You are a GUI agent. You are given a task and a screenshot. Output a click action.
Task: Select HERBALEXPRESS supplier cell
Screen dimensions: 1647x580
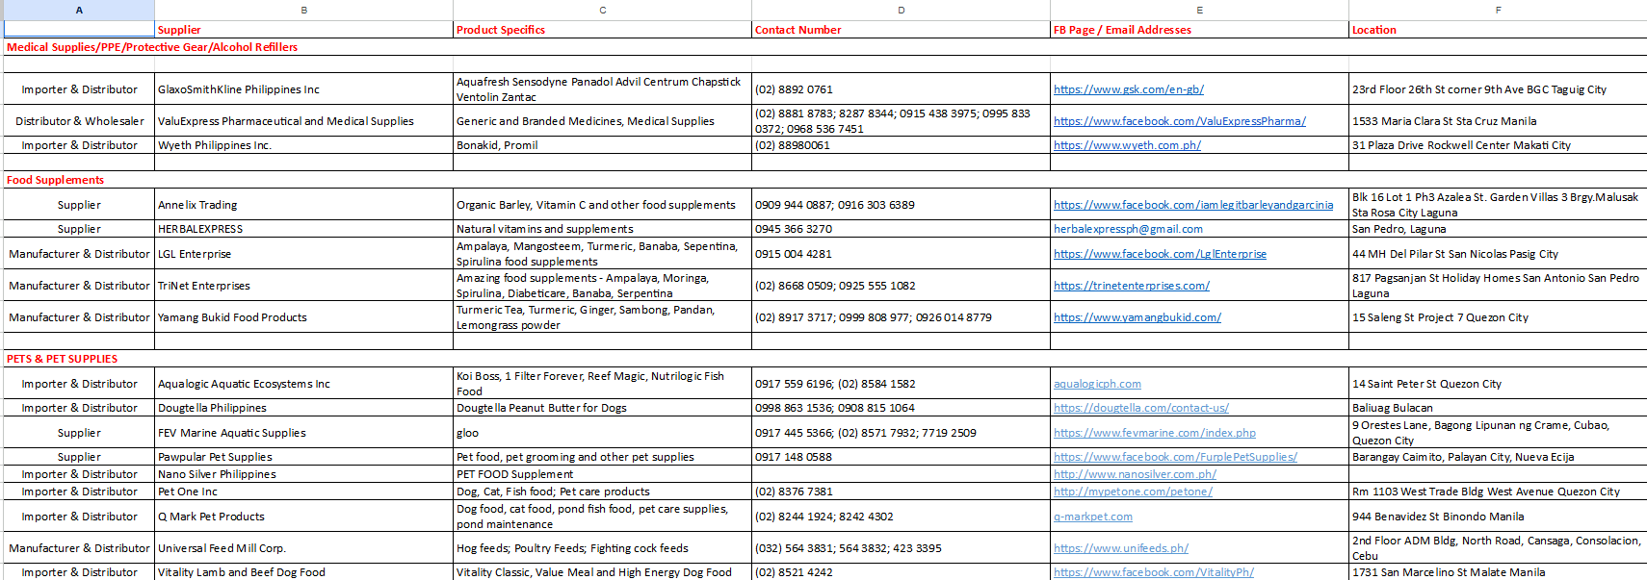(x=303, y=229)
